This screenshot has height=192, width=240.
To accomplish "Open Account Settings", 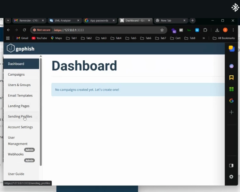I will pyautogui.click(x=20, y=127).
